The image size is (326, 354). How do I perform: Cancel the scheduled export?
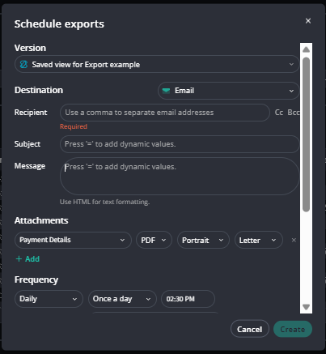[x=250, y=329]
